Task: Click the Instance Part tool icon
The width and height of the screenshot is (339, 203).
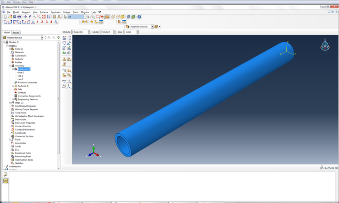Action: coord(64,38)
